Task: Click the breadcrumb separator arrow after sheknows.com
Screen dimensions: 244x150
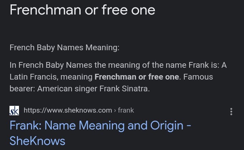Action: pos(115,110)
